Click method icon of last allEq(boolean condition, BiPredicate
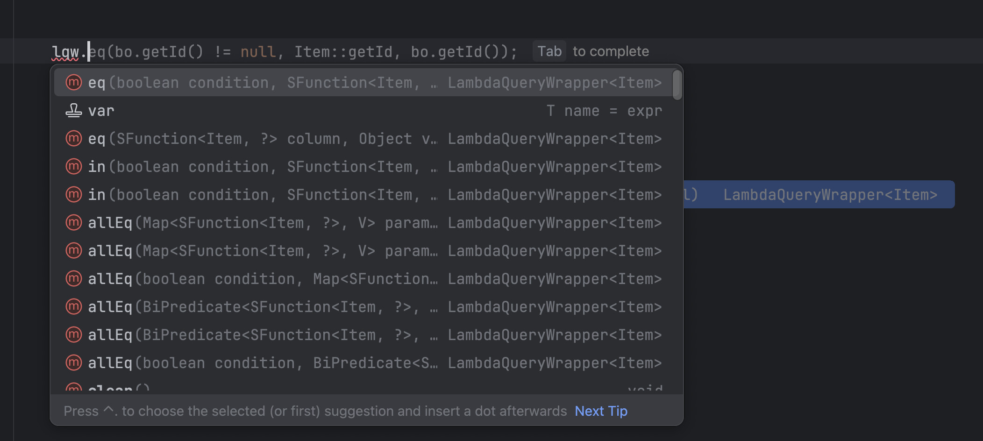Image resolution: width=983 pixels, height=441 pixels. pyautogui.click(x=74, y=363)
